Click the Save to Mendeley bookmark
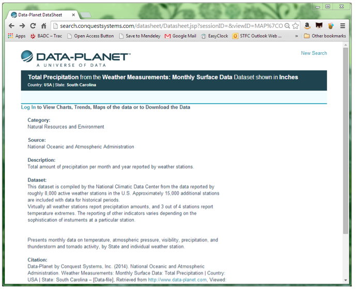Viewport: 356px width, 290px height. point(140,36)
